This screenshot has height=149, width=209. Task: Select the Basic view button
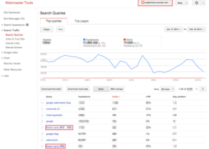101,89
